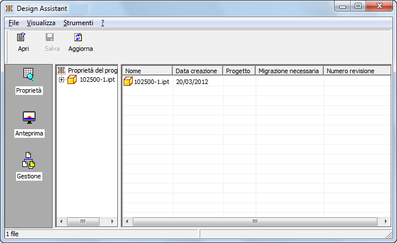Image resolution: width=397 pixels, height=243 pixels.
Task: Click the Apri toolbar icon
Action: [x=21, y=37]
